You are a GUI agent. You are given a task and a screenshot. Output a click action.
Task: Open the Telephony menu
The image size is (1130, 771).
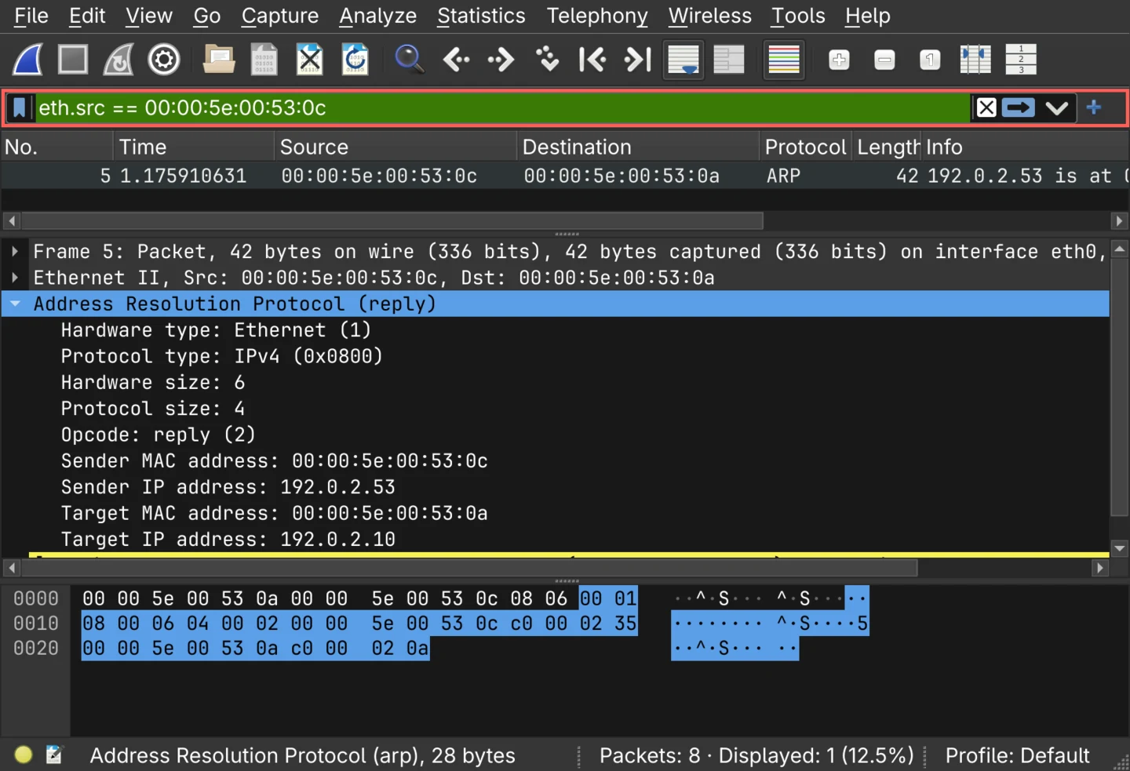click(x=597, y=16)
